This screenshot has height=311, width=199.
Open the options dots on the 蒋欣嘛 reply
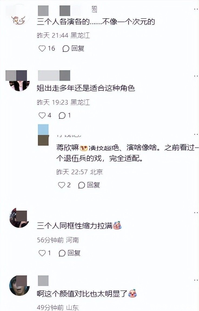[x=196, y=134]
